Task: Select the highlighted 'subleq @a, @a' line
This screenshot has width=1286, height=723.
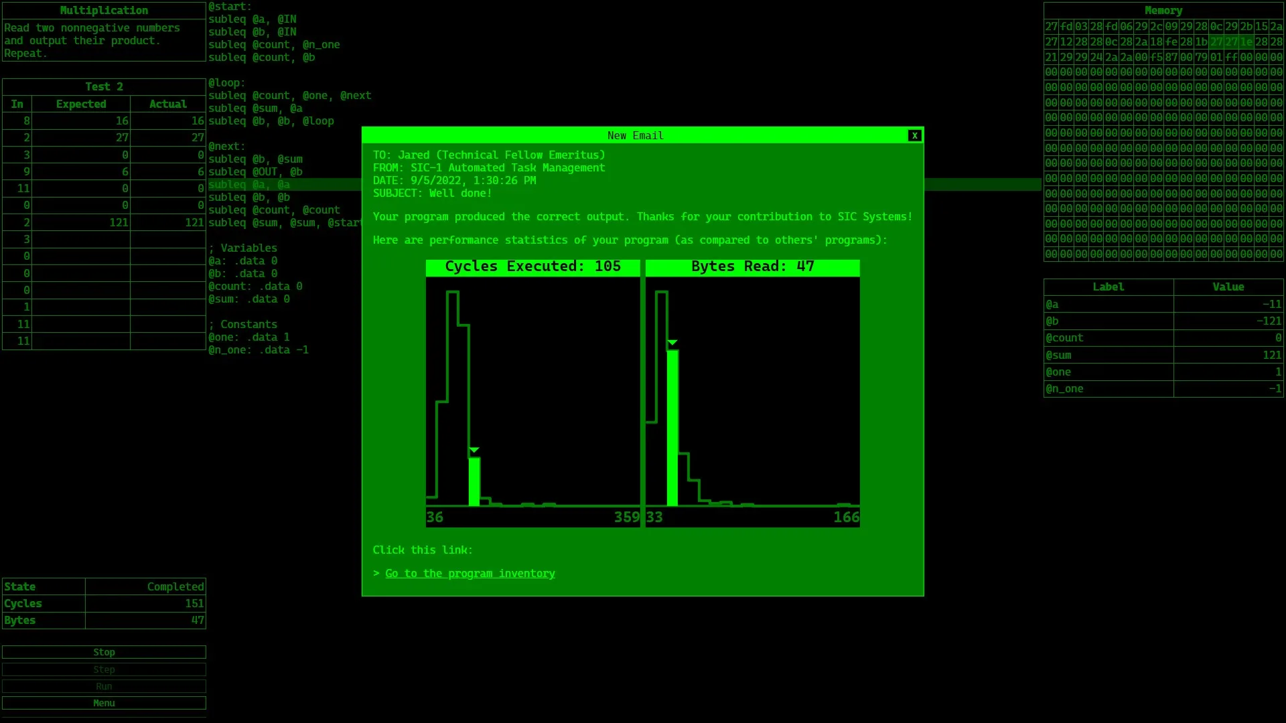Action: pos(249,185)
